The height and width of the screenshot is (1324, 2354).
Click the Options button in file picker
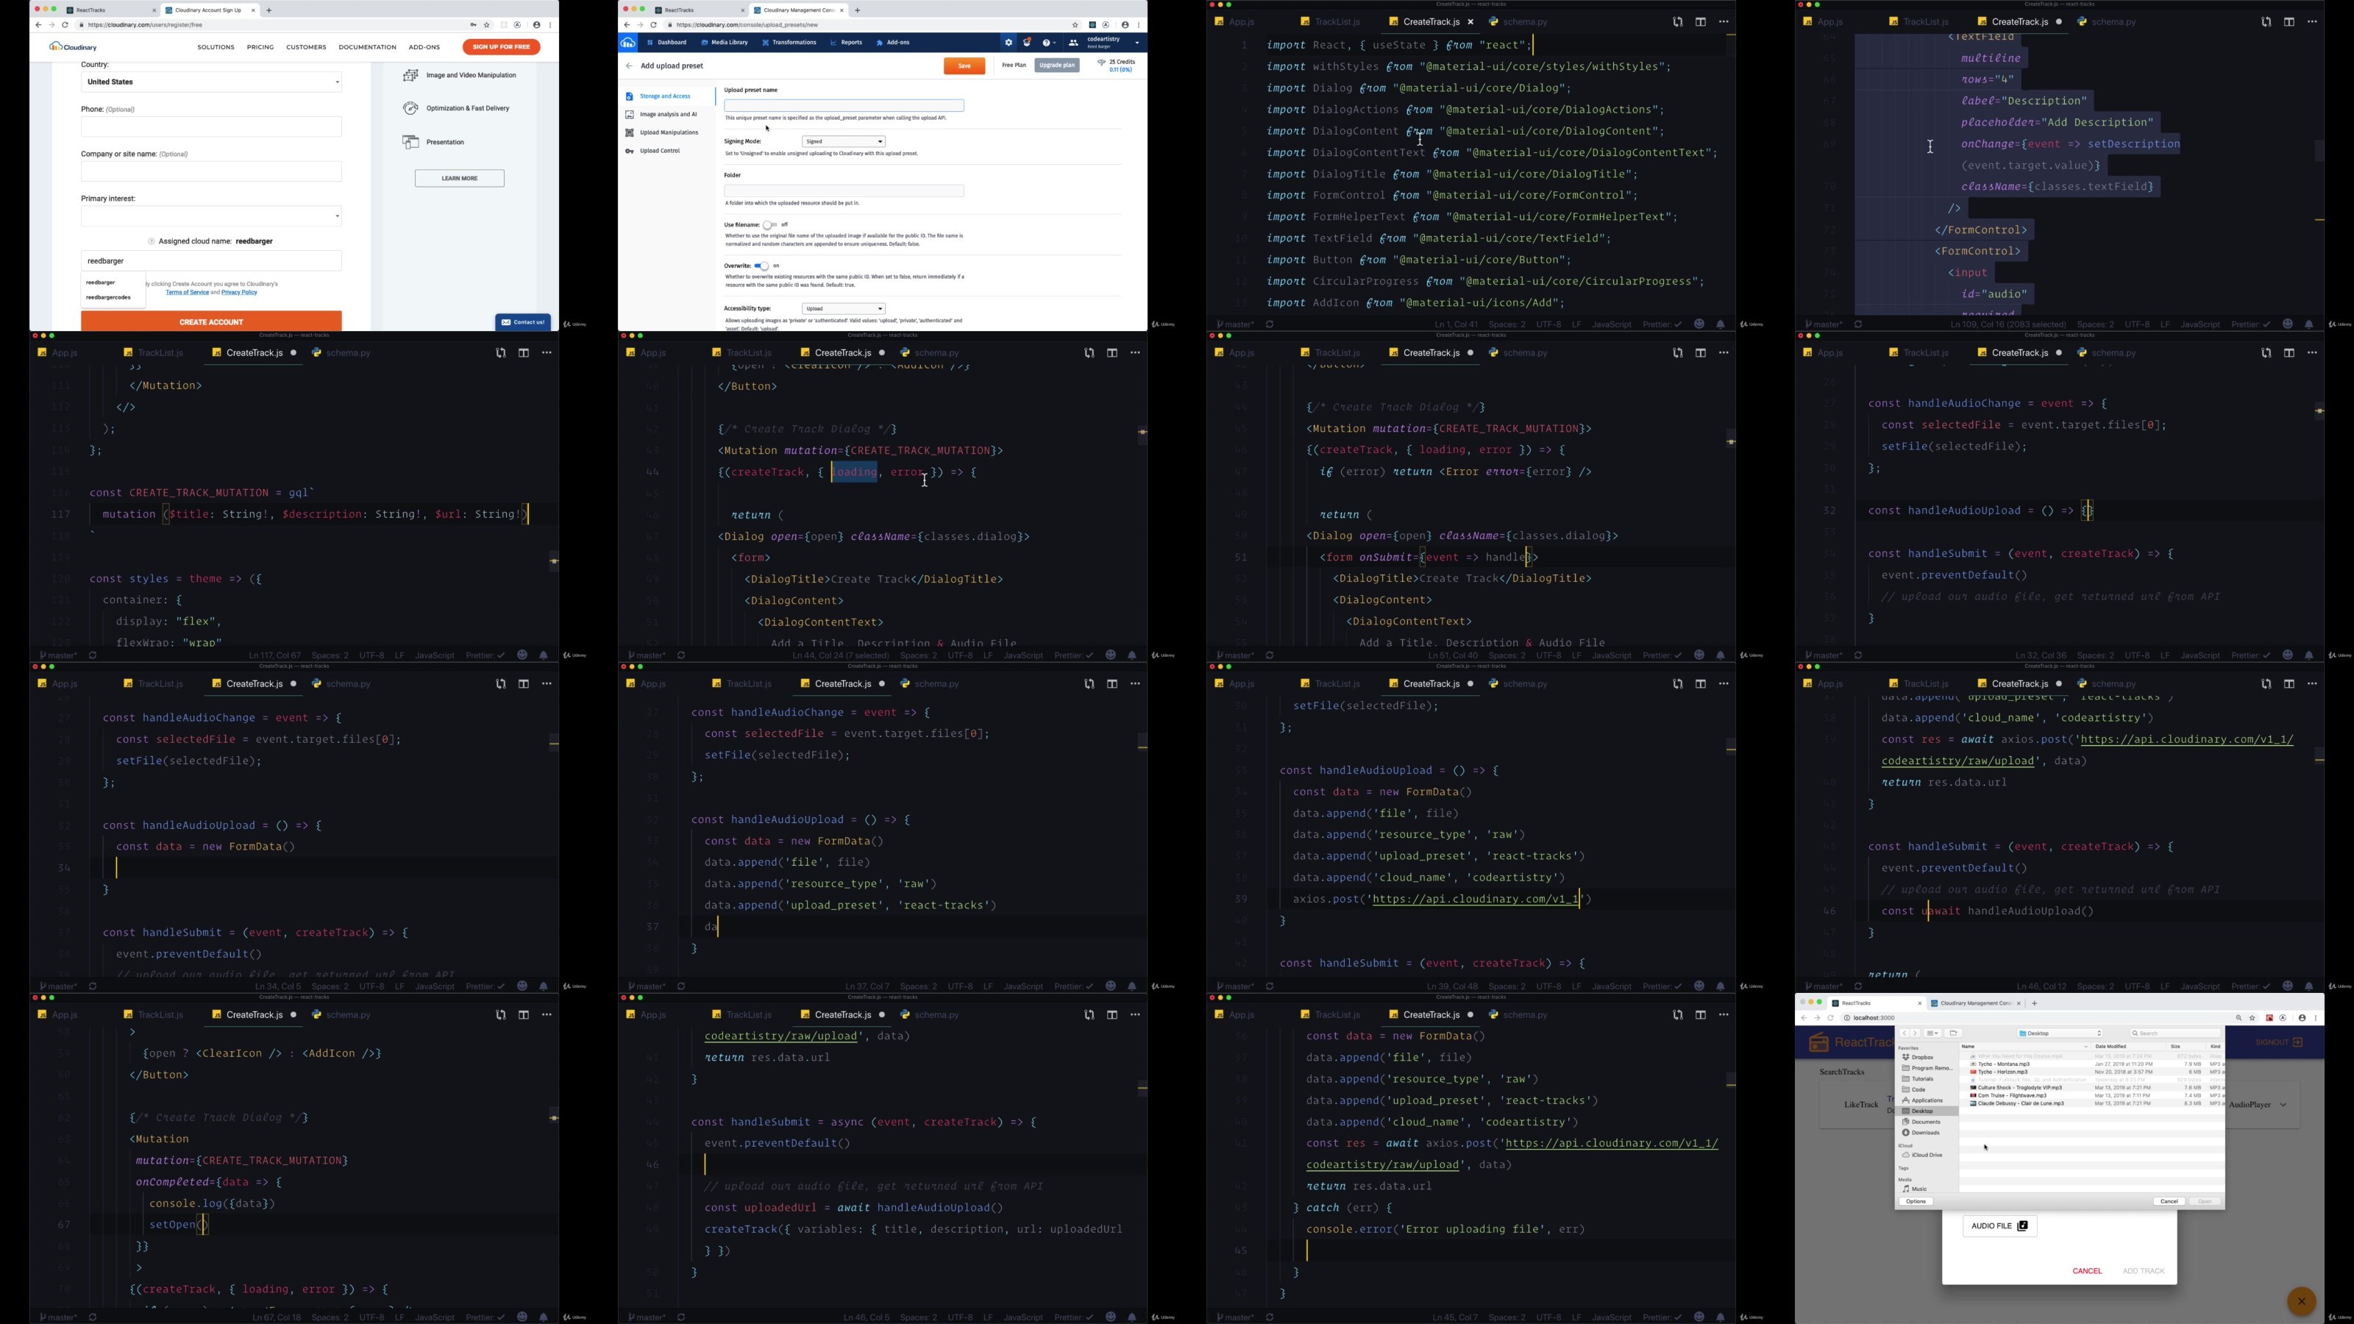click(1916, 1203)
